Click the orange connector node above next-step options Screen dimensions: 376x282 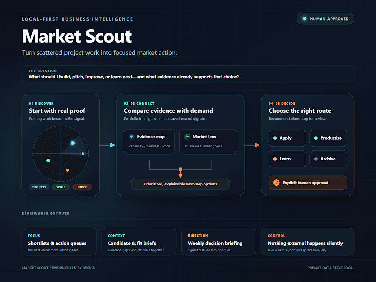180,169
